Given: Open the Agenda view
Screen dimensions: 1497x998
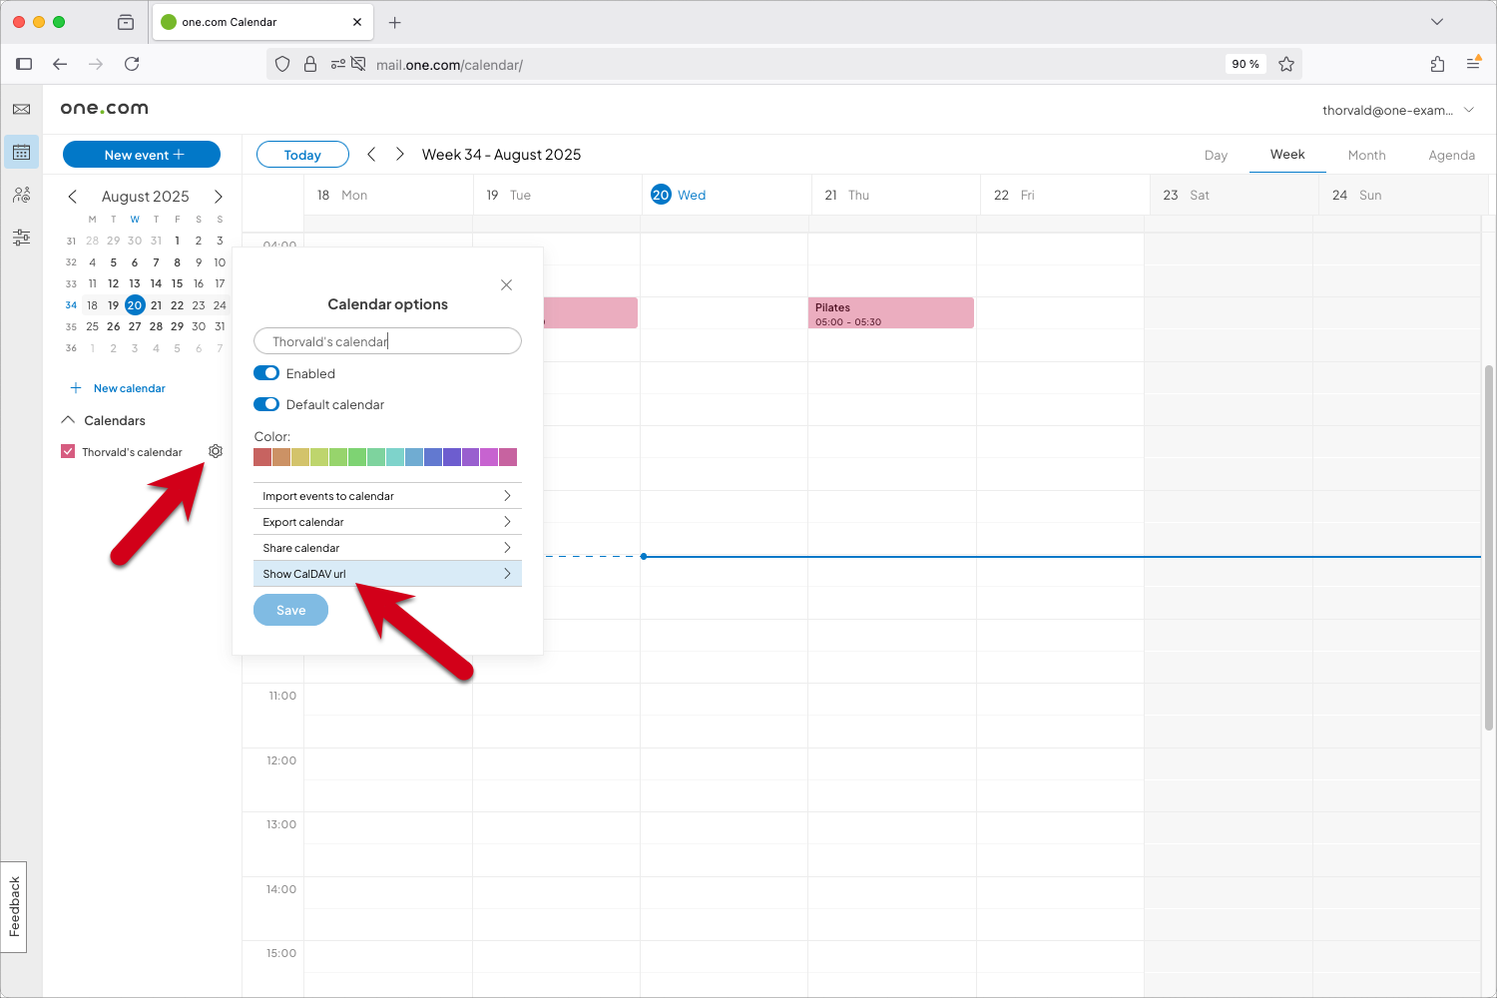Looking at the screenshot, I should coord(1452,155).
